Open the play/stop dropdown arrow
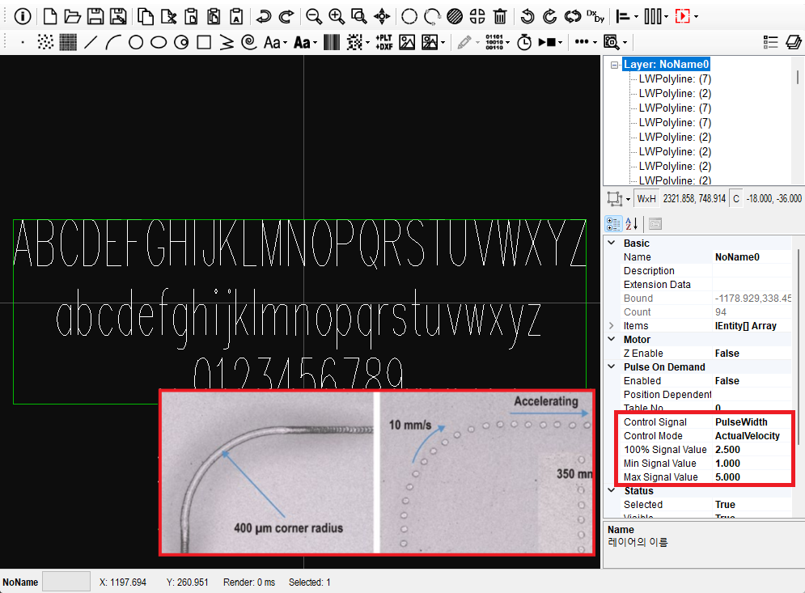 click(x=560, y=42)
